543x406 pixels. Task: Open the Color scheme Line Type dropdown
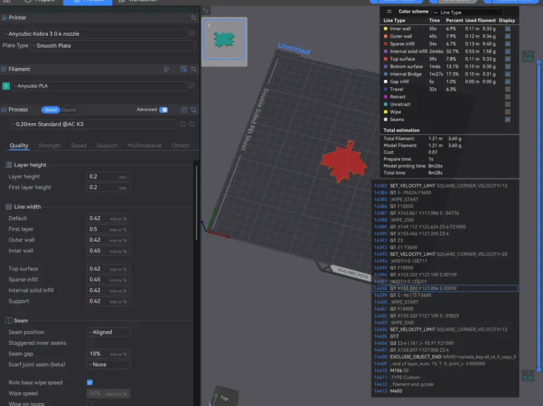point(468,12)
